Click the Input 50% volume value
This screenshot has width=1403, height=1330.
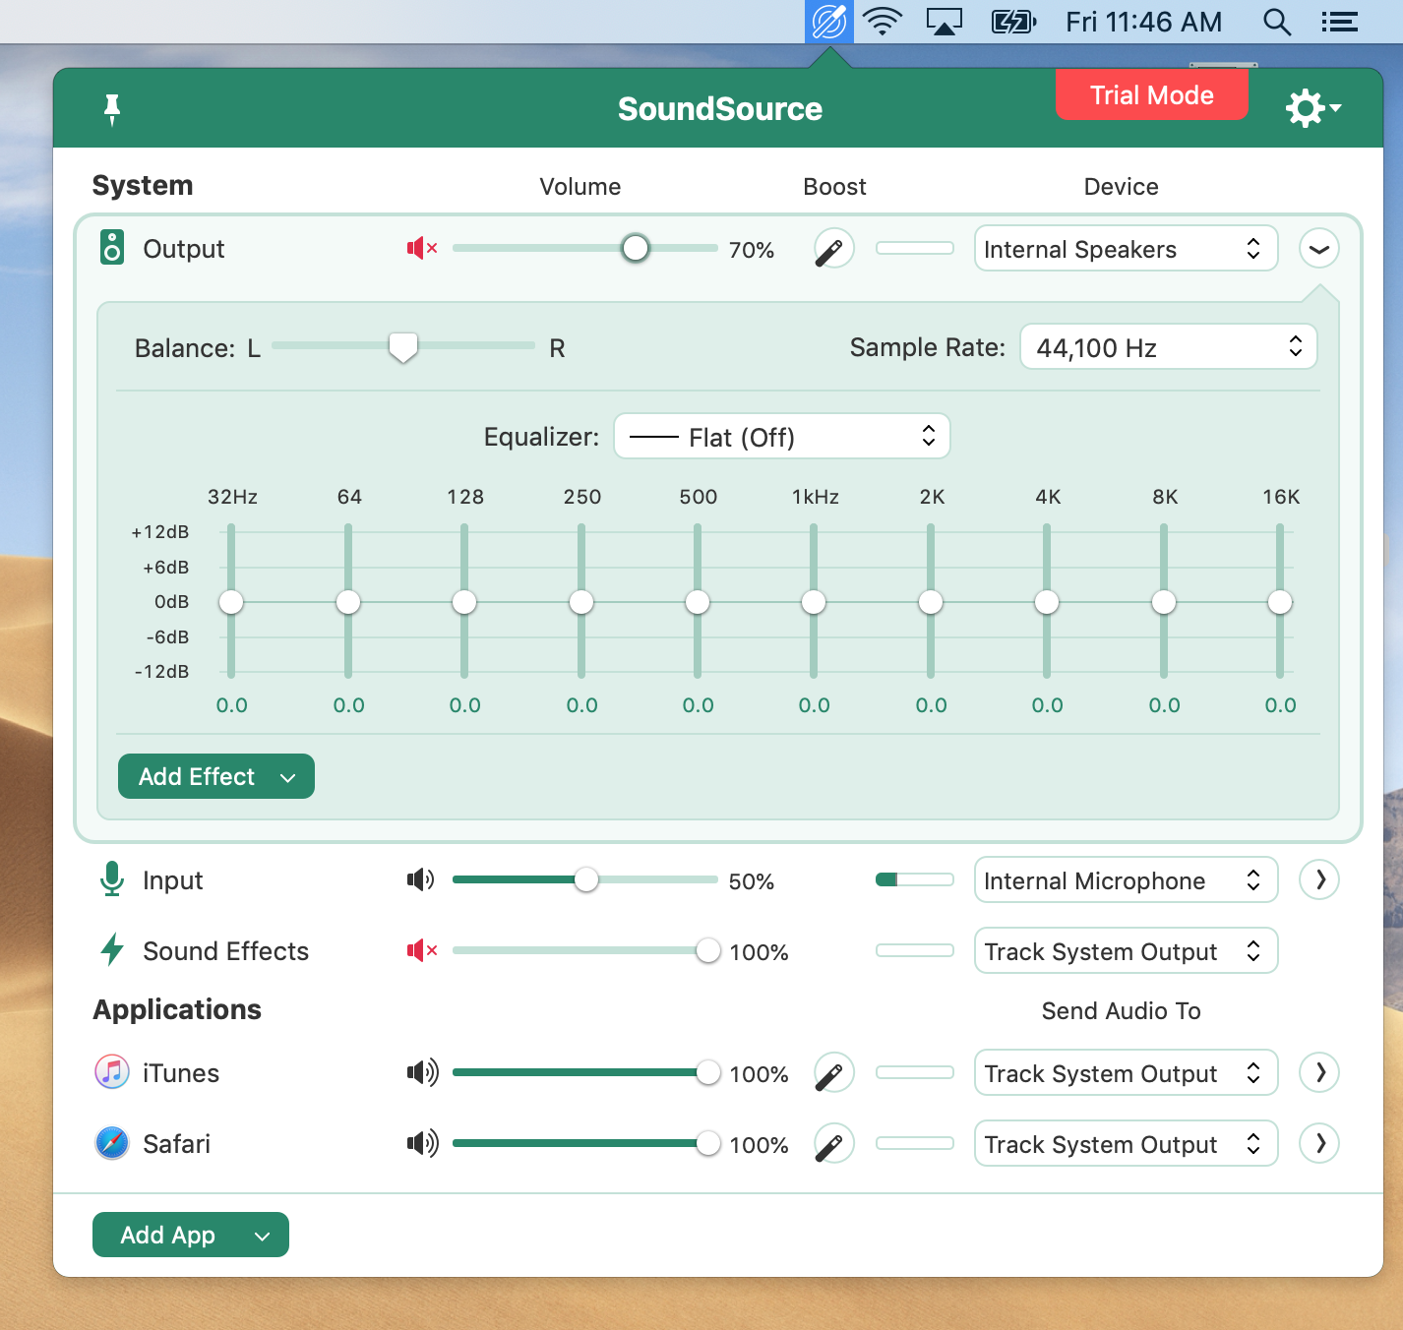point(752,881)
